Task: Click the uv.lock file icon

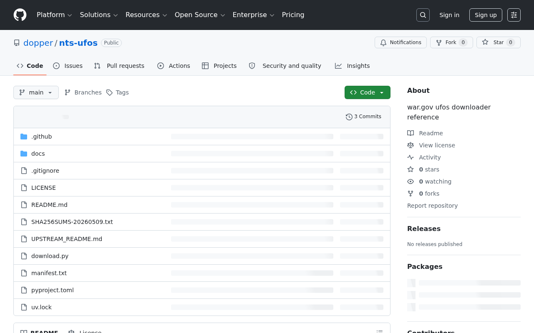Action: (x=24, y=307)
